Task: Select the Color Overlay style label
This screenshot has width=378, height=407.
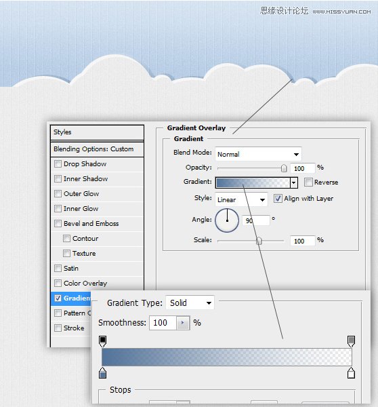Action: pyautogui.click(x=85, y=283)
